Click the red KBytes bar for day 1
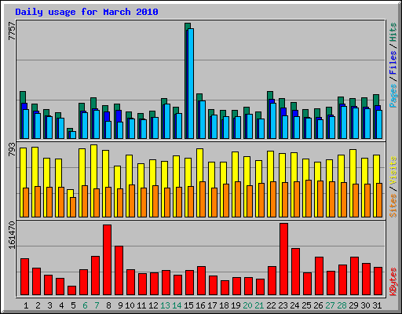The height and width of the screenshot is (314, 402). [24, 277]
